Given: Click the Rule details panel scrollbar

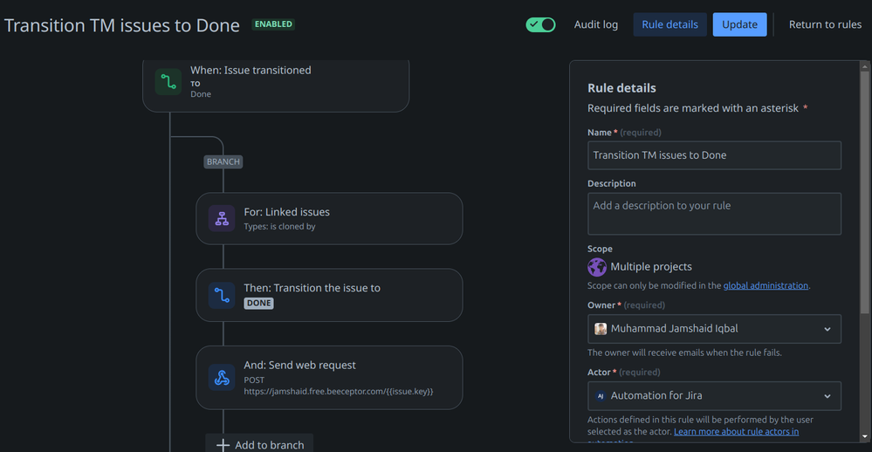Looking at the screenshot, I should pyautogui.click(x=864, y=192).
